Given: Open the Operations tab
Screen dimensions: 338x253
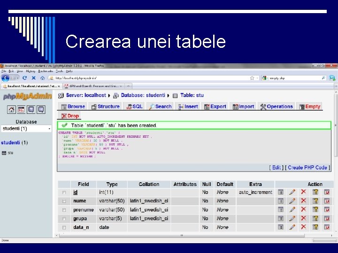Looking at the screenshot, I should 277,106.
